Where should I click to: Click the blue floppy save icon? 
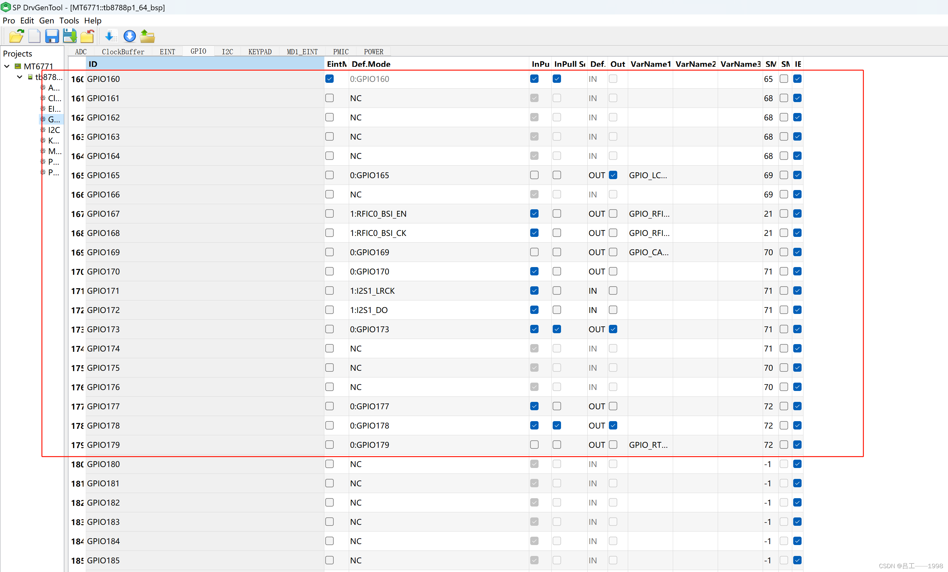pyautogui.click(x=52, y=36)
